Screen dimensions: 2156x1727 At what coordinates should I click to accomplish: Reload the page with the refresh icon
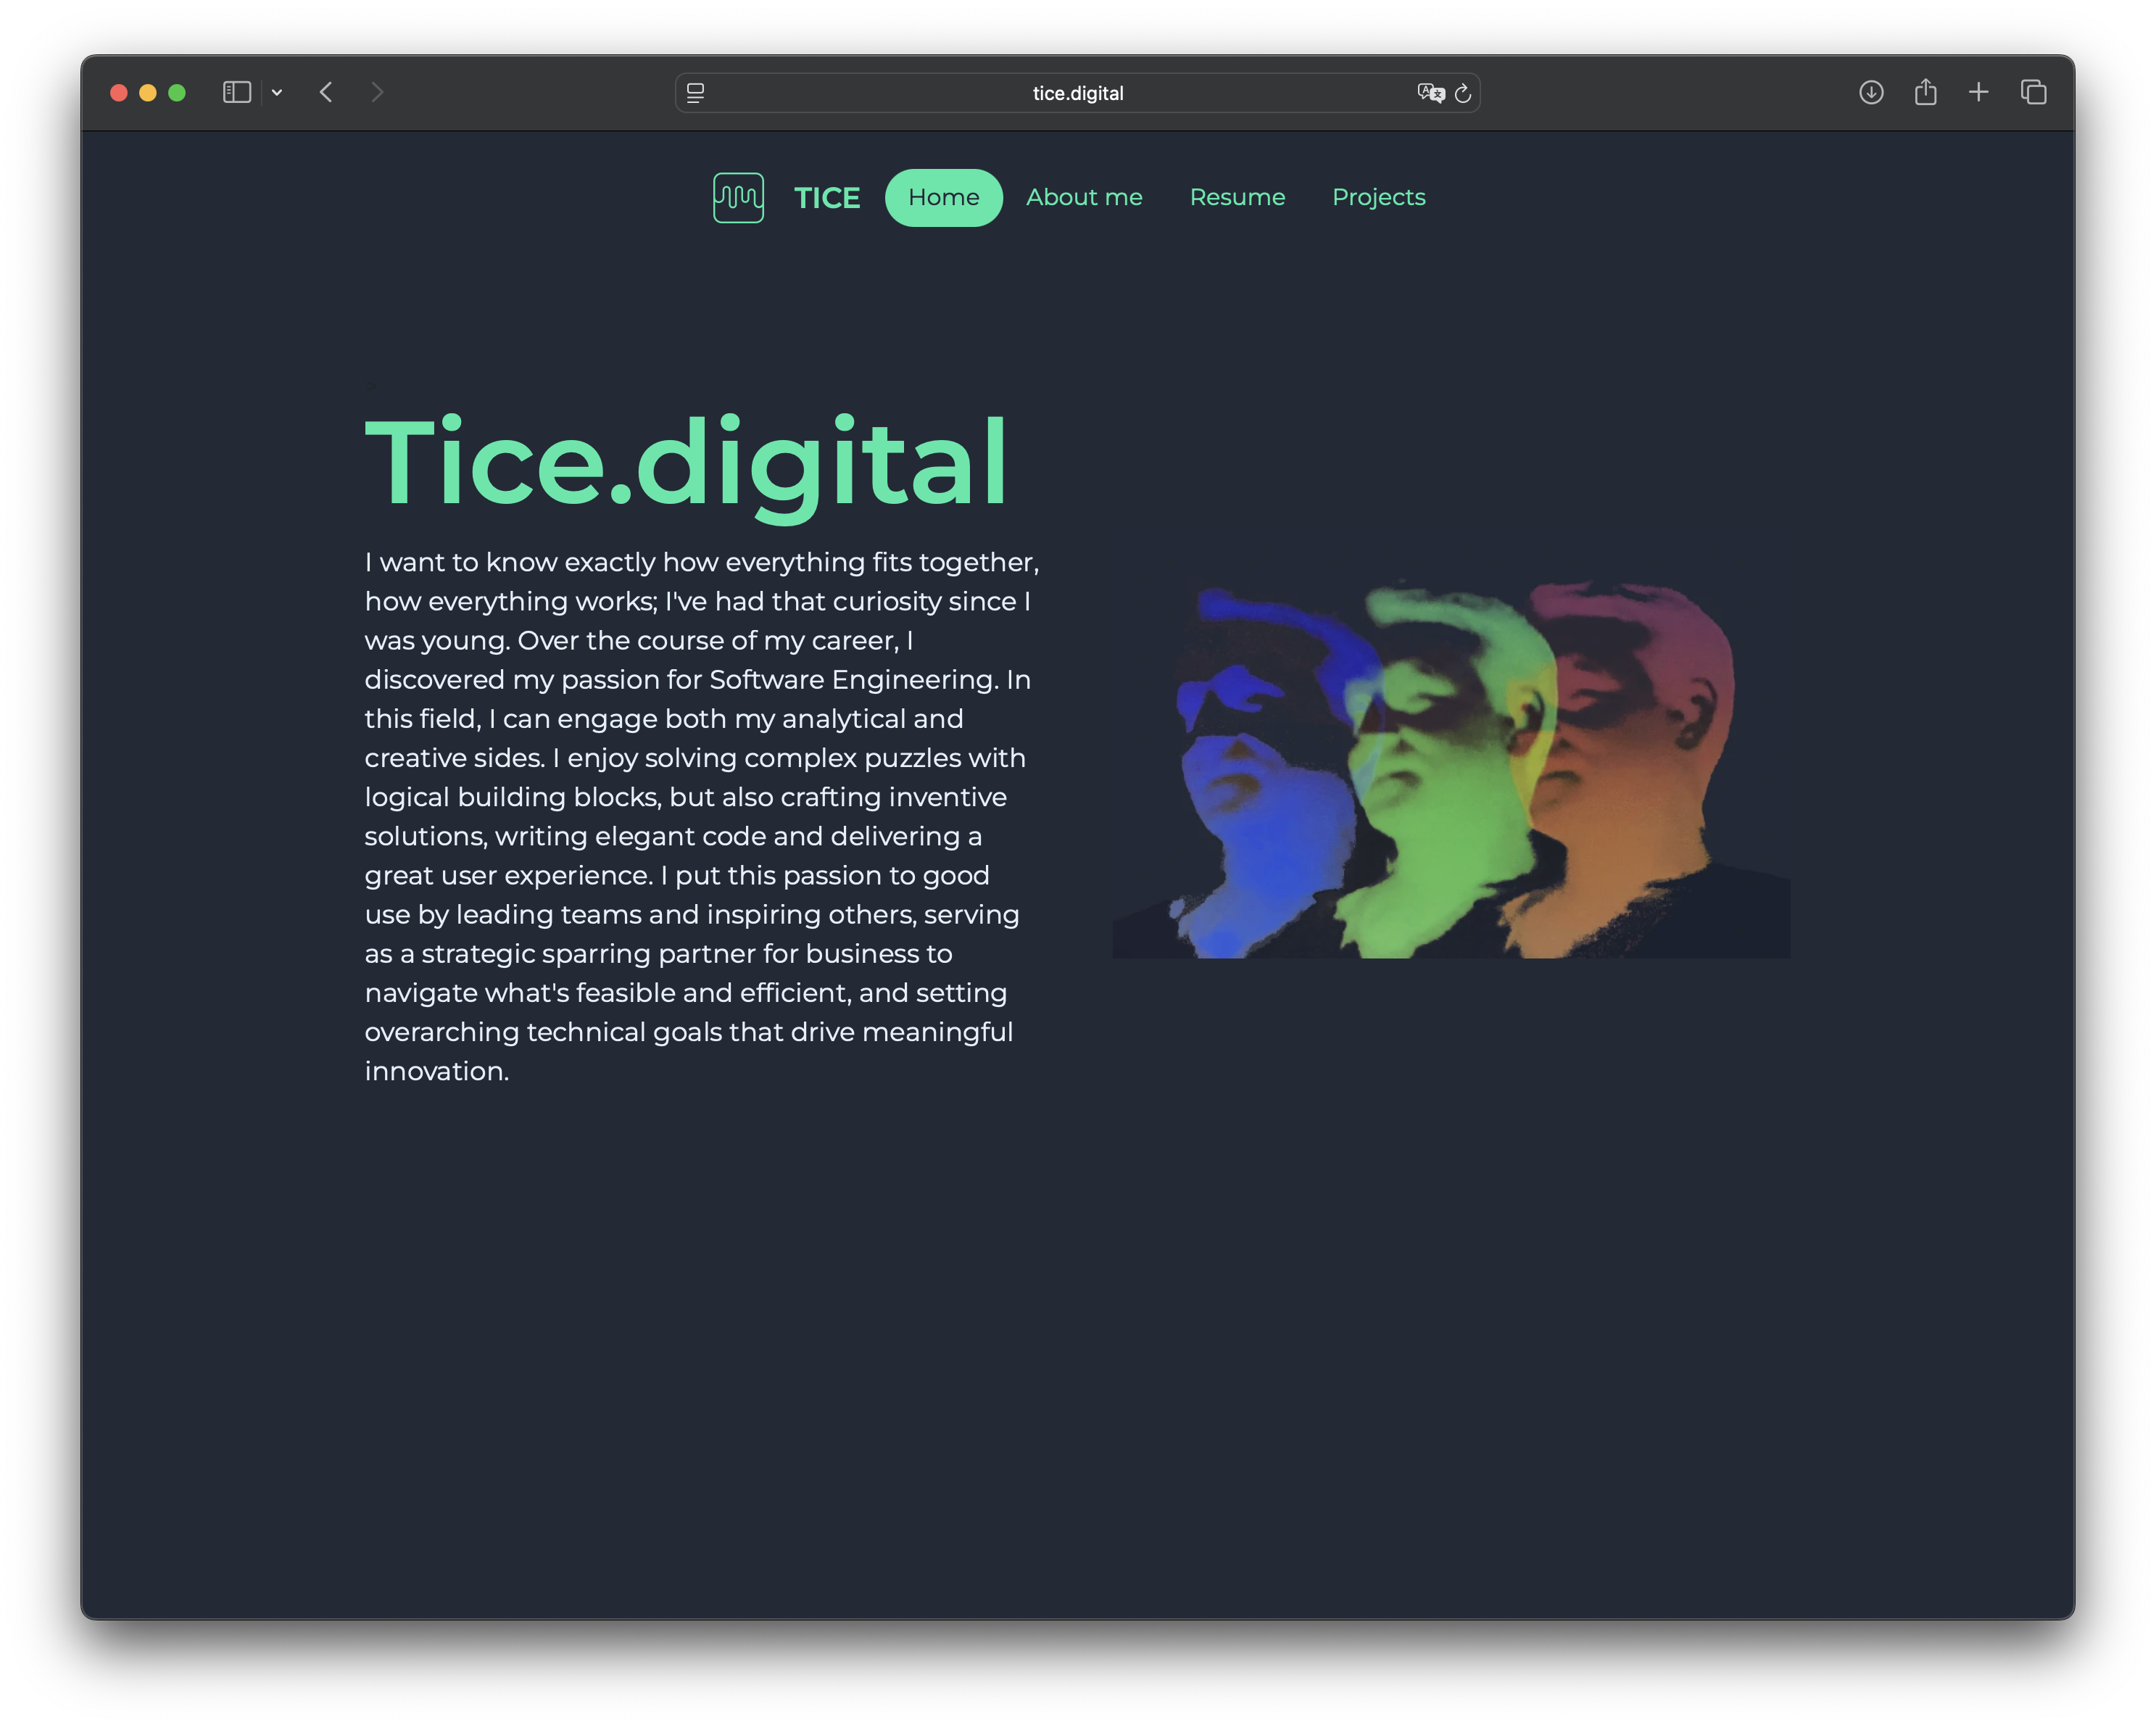coord(1462,93)
